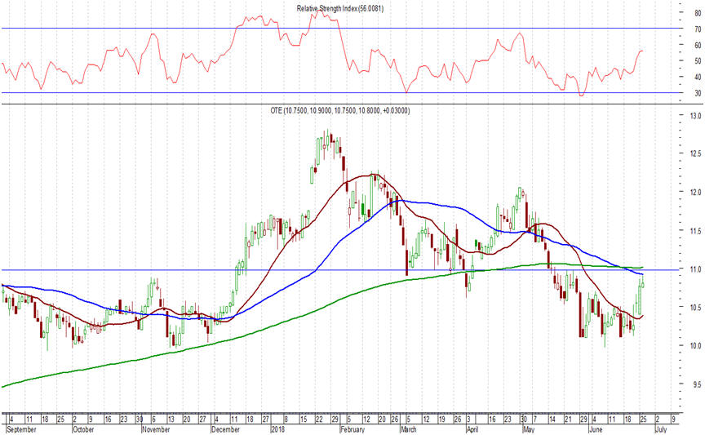Select the December month label
Image resolution: width=705 pixels, height=435 pixels.
coord(225,429)
